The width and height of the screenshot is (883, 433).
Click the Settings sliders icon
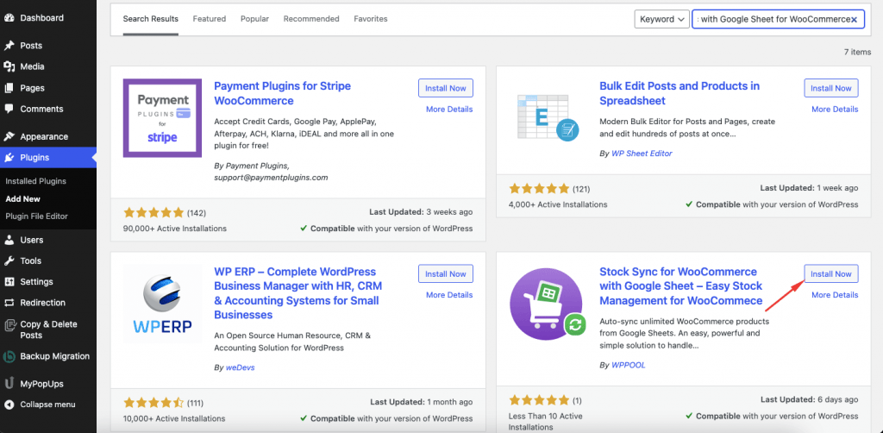(x=9, y=281)
